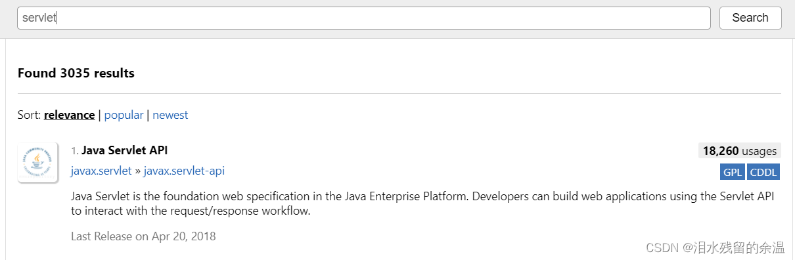The image size is (795, 260).
Task: Sort results by popular
Action: 124,115
